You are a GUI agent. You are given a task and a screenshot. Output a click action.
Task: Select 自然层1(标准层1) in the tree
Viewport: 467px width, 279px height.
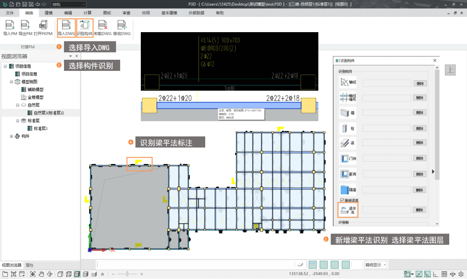point(48,113)
